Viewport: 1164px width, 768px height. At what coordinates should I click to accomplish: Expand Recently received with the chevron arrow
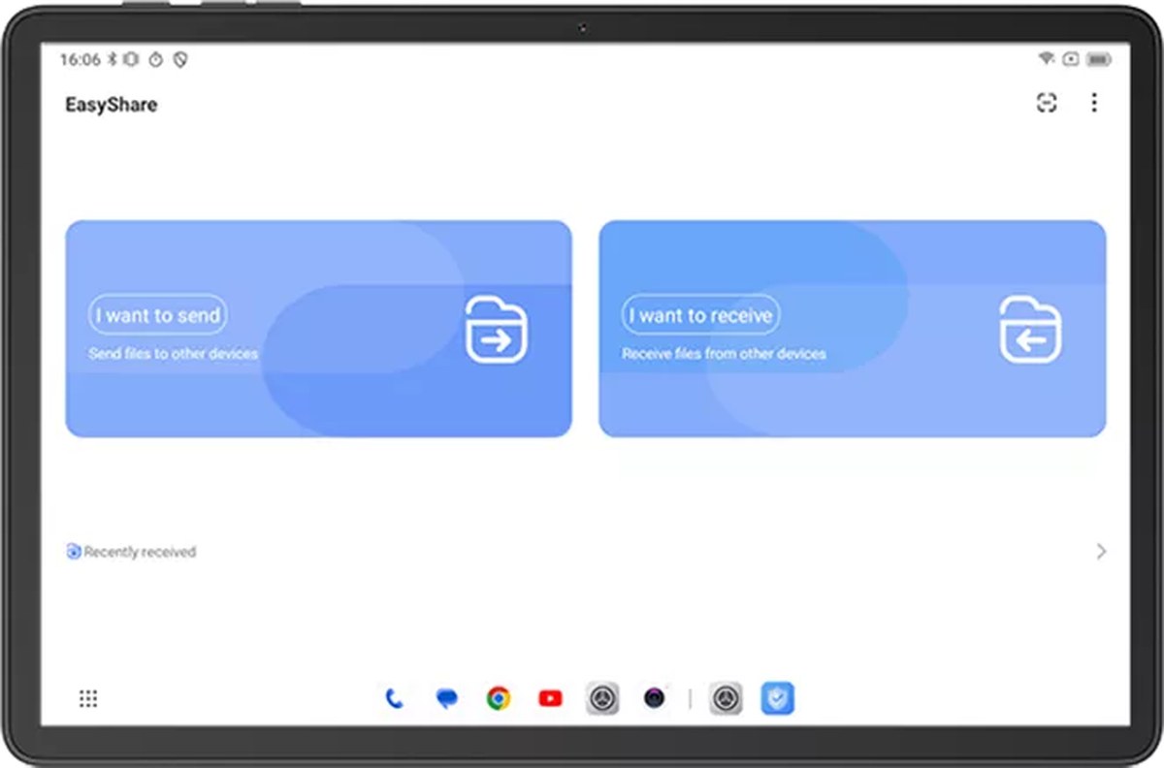coord(1101,552)
